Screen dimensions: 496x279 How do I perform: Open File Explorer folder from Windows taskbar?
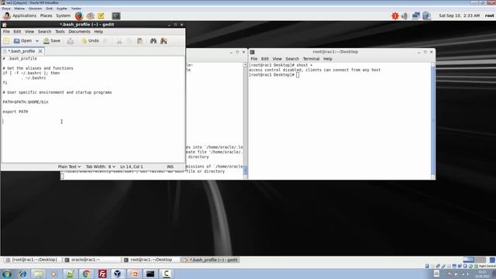click(38, 274)
